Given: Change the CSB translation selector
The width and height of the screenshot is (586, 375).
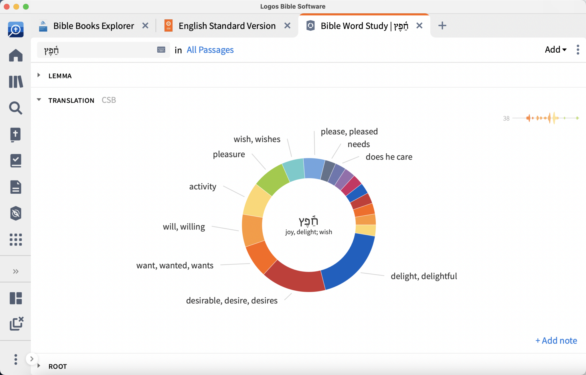Looking at the screenshot, I should coord(109,100).
